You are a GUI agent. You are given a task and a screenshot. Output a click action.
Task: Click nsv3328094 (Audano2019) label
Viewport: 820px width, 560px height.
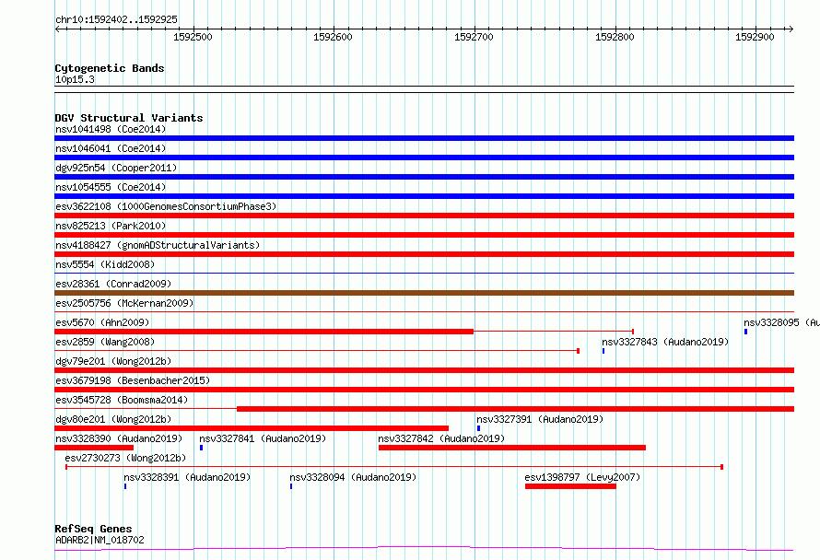353,477
